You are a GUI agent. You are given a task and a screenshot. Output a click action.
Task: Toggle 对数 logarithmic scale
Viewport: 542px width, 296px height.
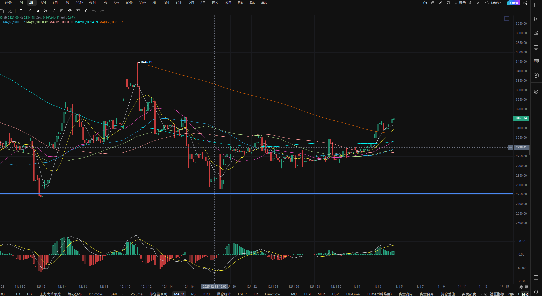pos(511,294)
